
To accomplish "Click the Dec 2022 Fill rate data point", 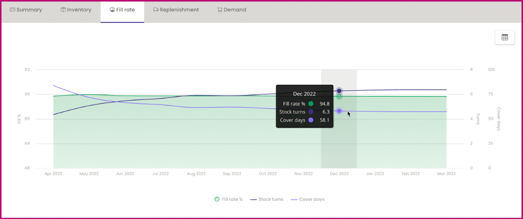I will pos(339,96).
